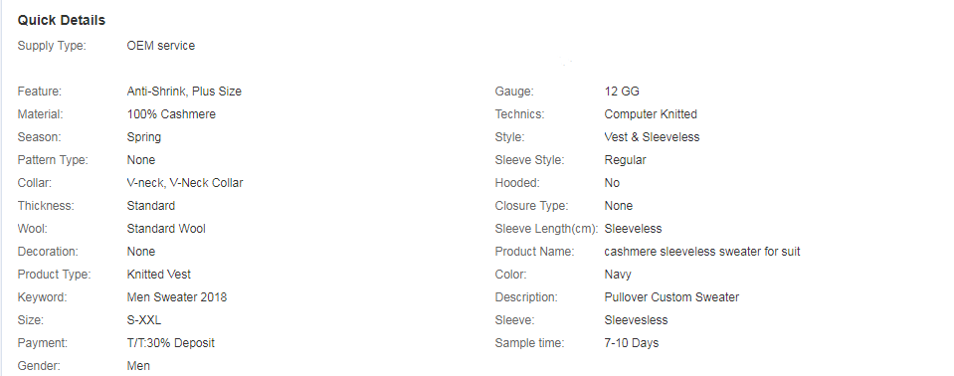Click the 12 GG gauge value

pyautogui.click(x=621, y=92)
